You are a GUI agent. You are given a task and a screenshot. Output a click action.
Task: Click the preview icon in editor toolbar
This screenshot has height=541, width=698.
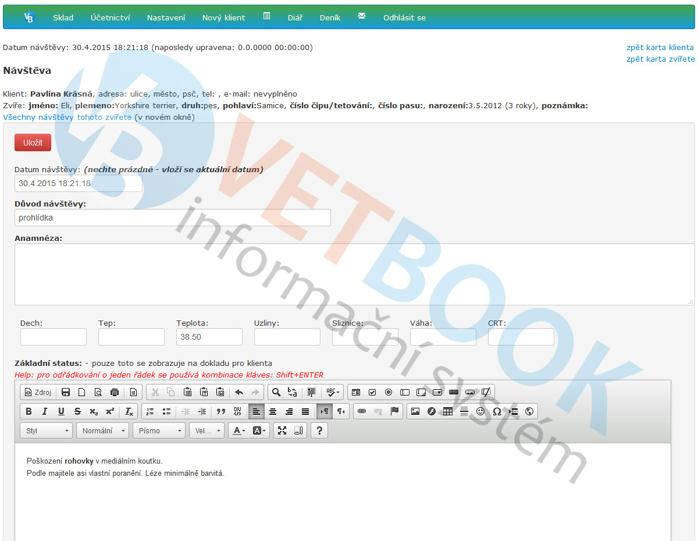[98, 392]
